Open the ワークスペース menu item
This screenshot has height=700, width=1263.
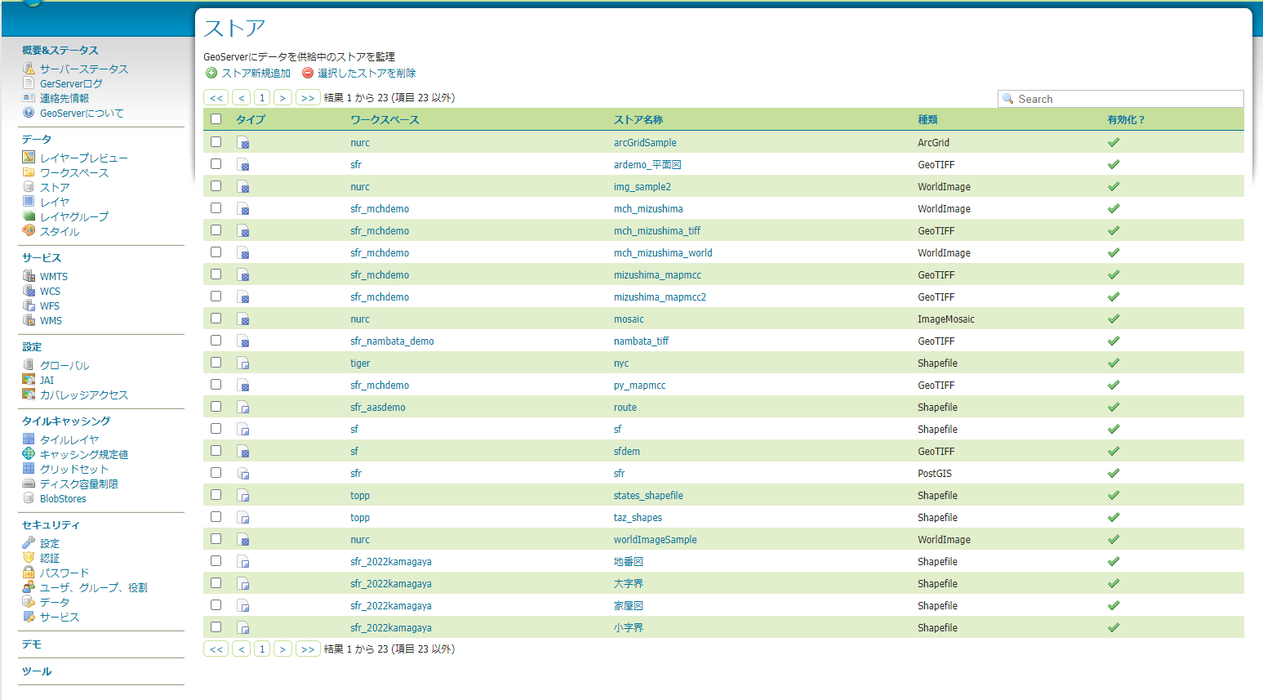(x=74, y=173)
